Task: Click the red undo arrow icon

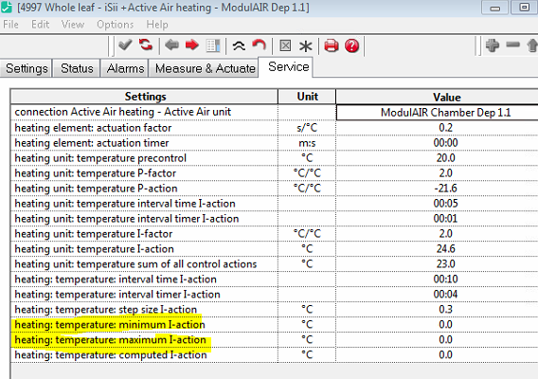Action: (260, 45)
